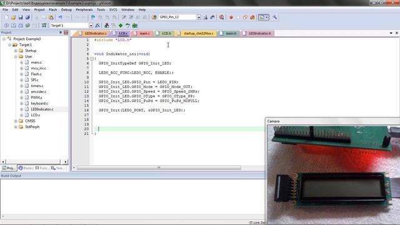
Task: Open Find in Files icon
Action: point(154,17)
